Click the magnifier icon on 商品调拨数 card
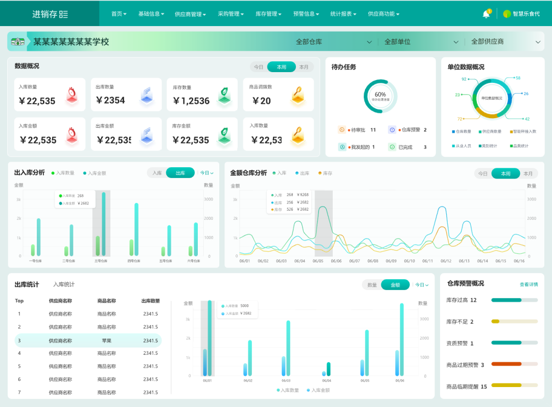Screen dimensions: 552x407 [x=298, y=96]
